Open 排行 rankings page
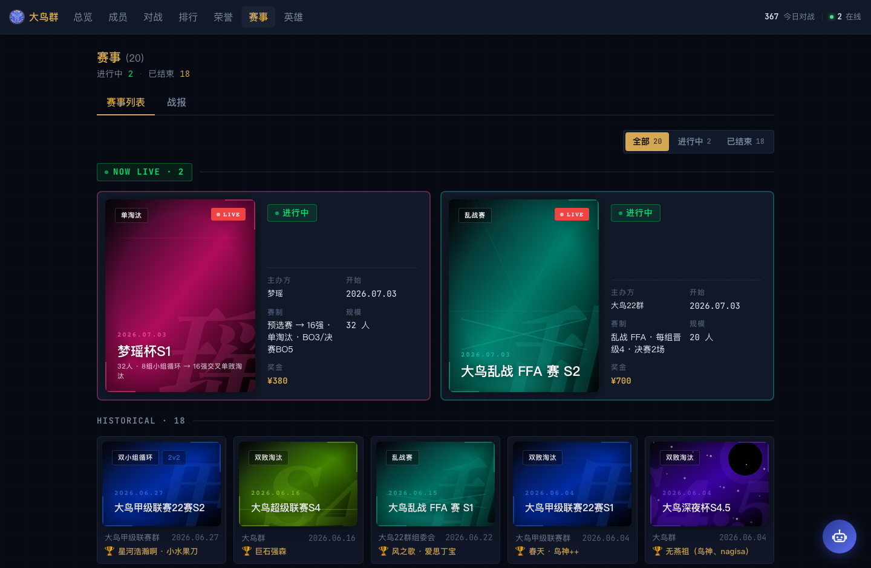This screenshot has width=871, height=568. coord(188,17)
